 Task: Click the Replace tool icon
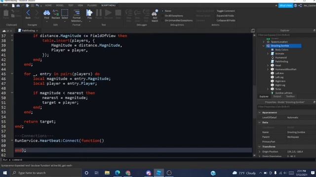[x=56, y=13]
